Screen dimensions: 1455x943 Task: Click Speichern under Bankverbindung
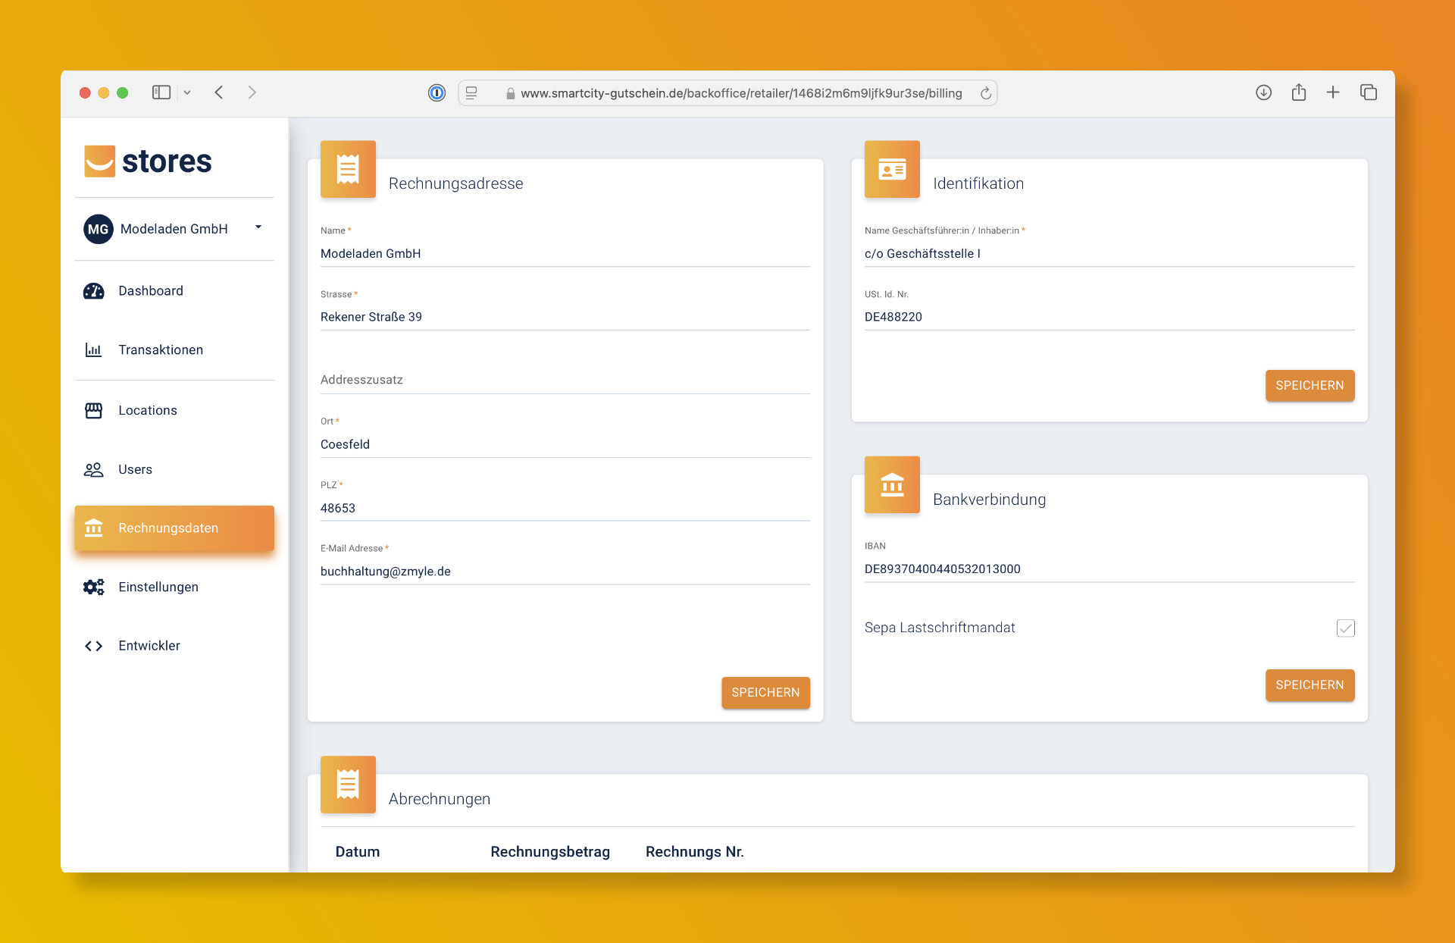click(1309, 685)
